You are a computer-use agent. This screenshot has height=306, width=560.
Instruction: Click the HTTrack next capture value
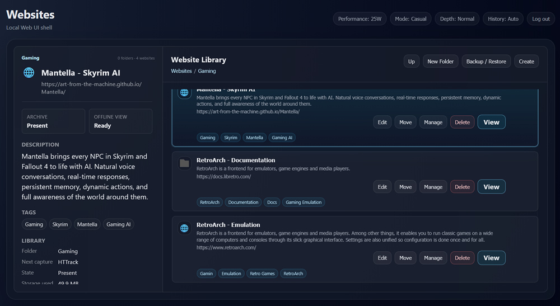click(68, 262)
